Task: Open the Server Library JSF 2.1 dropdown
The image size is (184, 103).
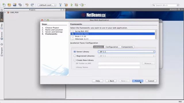Action: pos(126,51)
